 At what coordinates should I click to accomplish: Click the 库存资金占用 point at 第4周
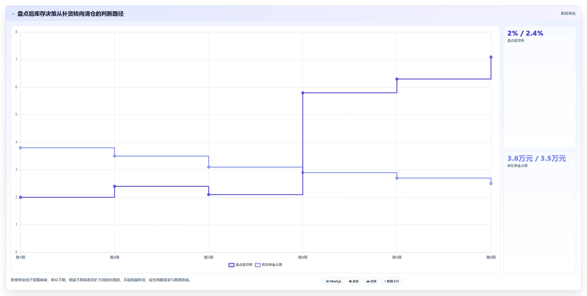click(x=303, y=173)
